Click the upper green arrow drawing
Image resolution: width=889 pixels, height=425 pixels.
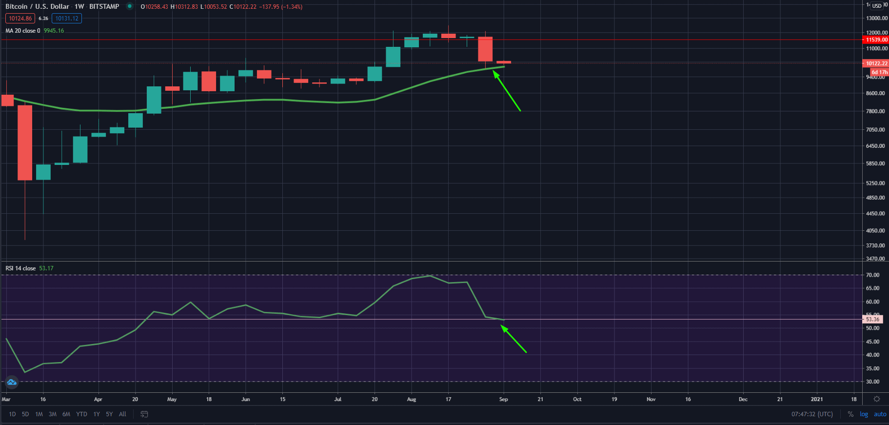tap(507, 91)
